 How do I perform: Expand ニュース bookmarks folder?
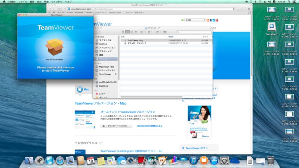[128, 13]
